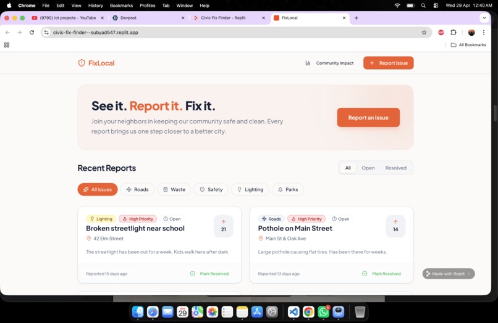Bookmark this page with the star icon
Screen dimensions: 498x323
(424, 32)
